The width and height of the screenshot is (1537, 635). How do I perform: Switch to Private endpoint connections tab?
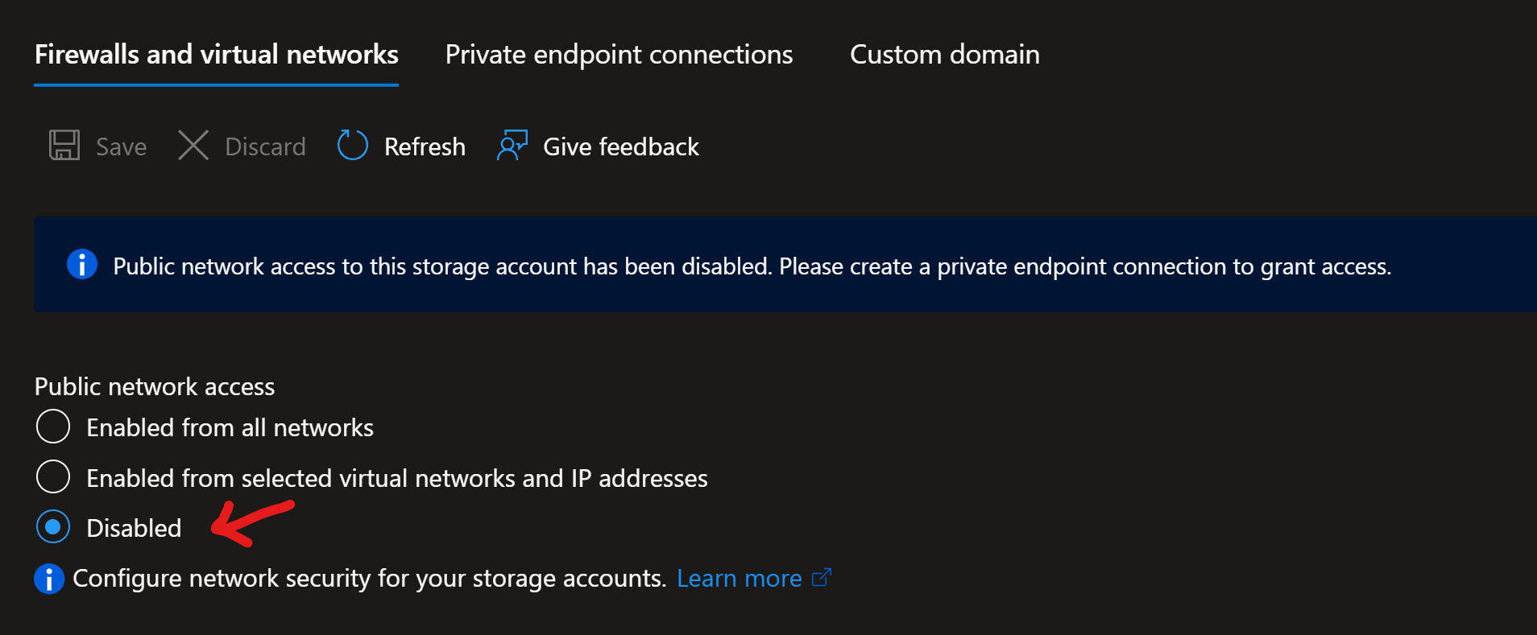(x=619, y=55)
